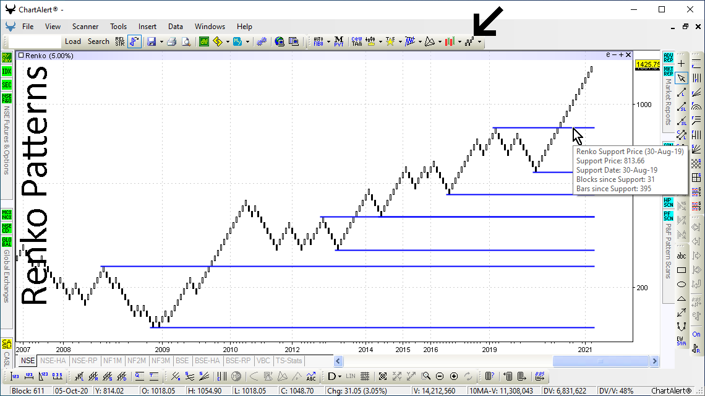Click the ADV REP report icon
The width and height of the screenshot is (705, 396).
click(x=669, y=58)
